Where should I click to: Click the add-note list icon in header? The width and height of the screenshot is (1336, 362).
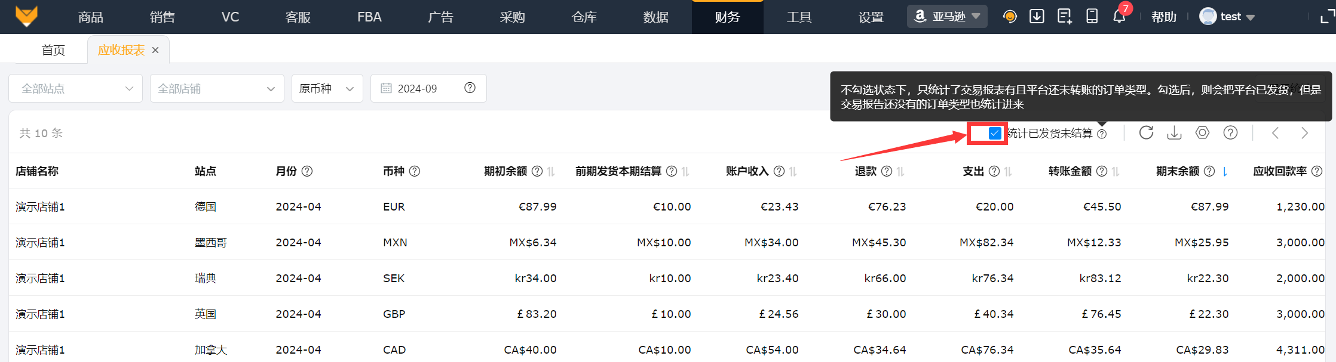tap(1064, 16)
